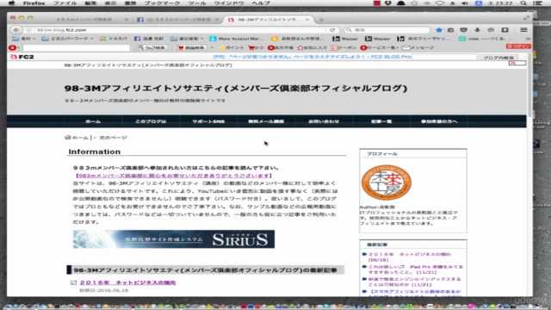The image size is (551, 310).
Task: Open dropdown arrow next to 商品検索
Action: (212, 47)
